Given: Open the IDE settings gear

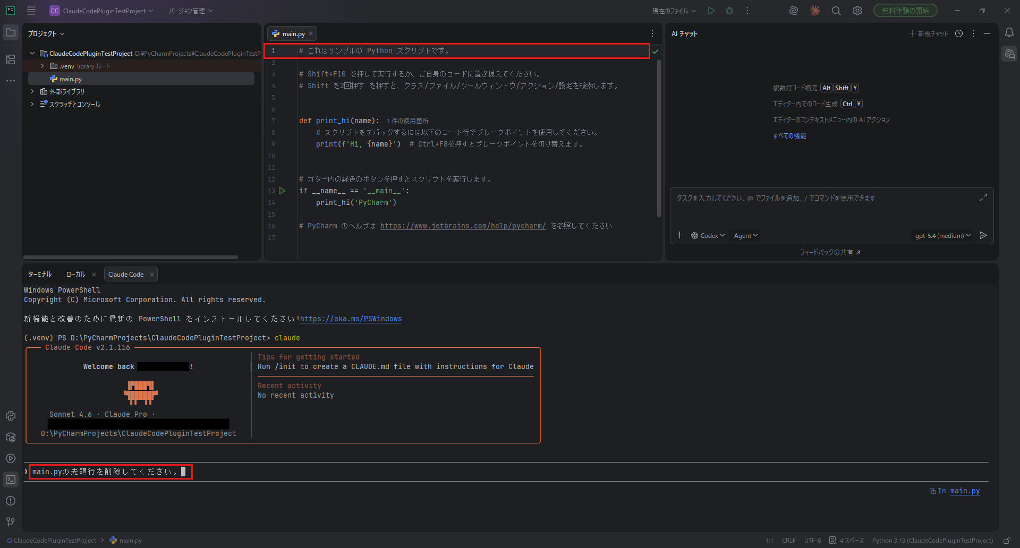Looking at the screenshot, I should [857, 11].
